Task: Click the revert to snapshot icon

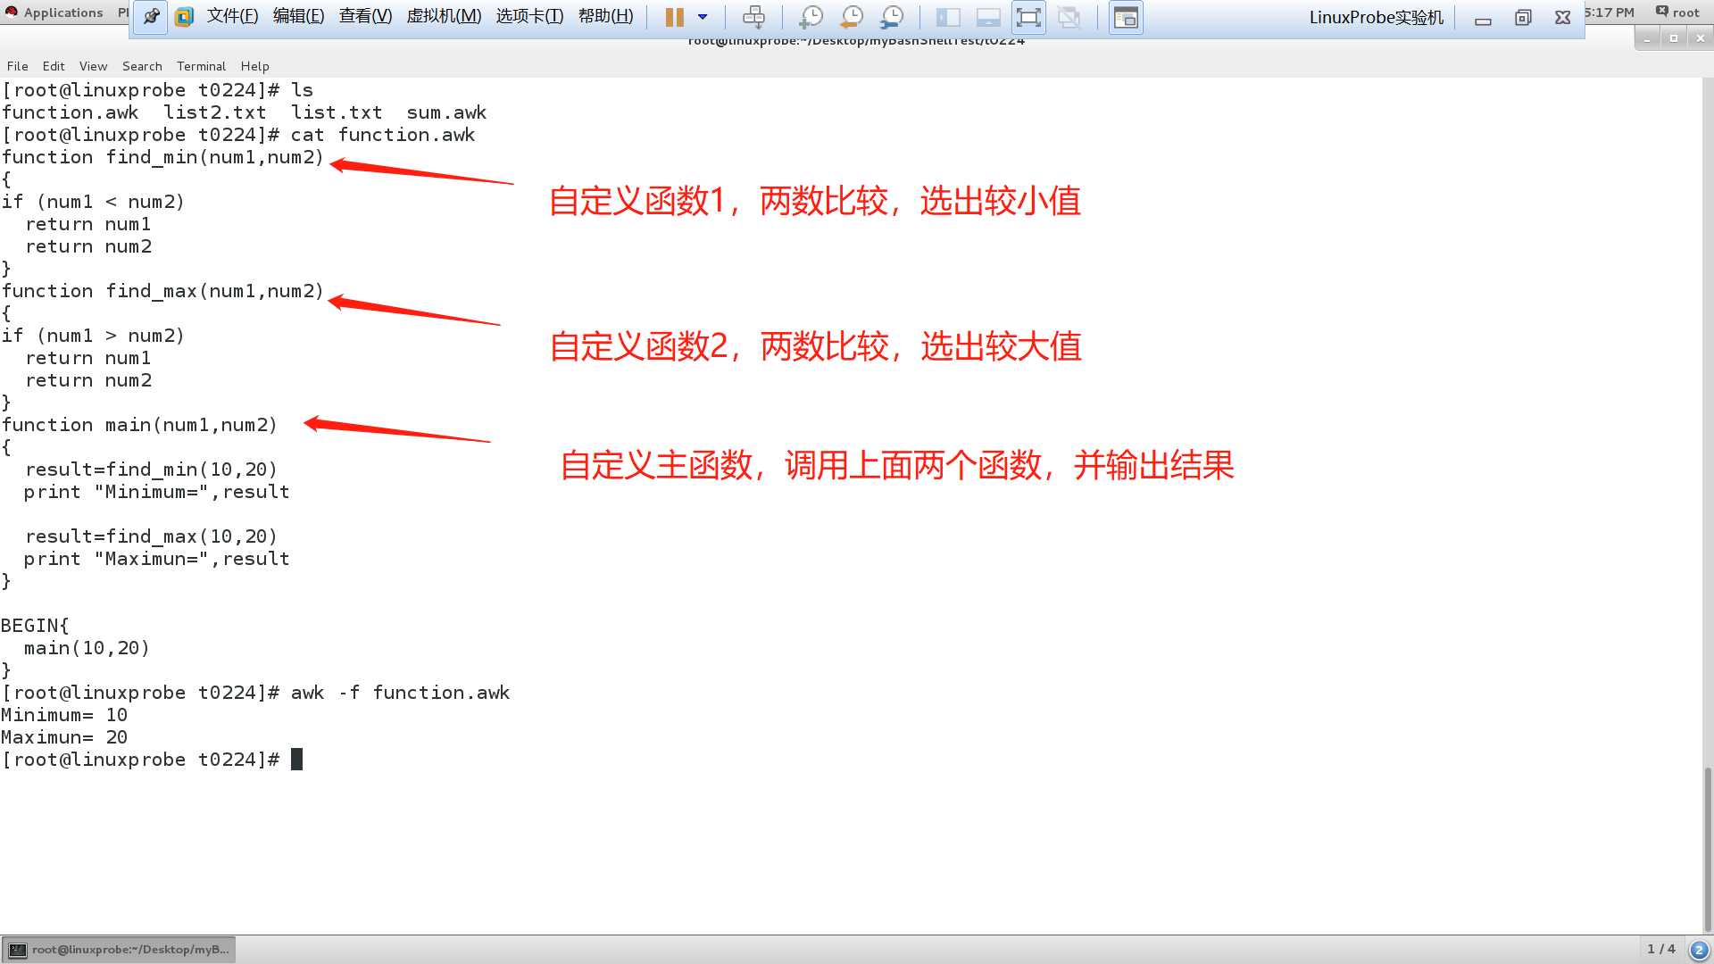Action: (852, 17)
